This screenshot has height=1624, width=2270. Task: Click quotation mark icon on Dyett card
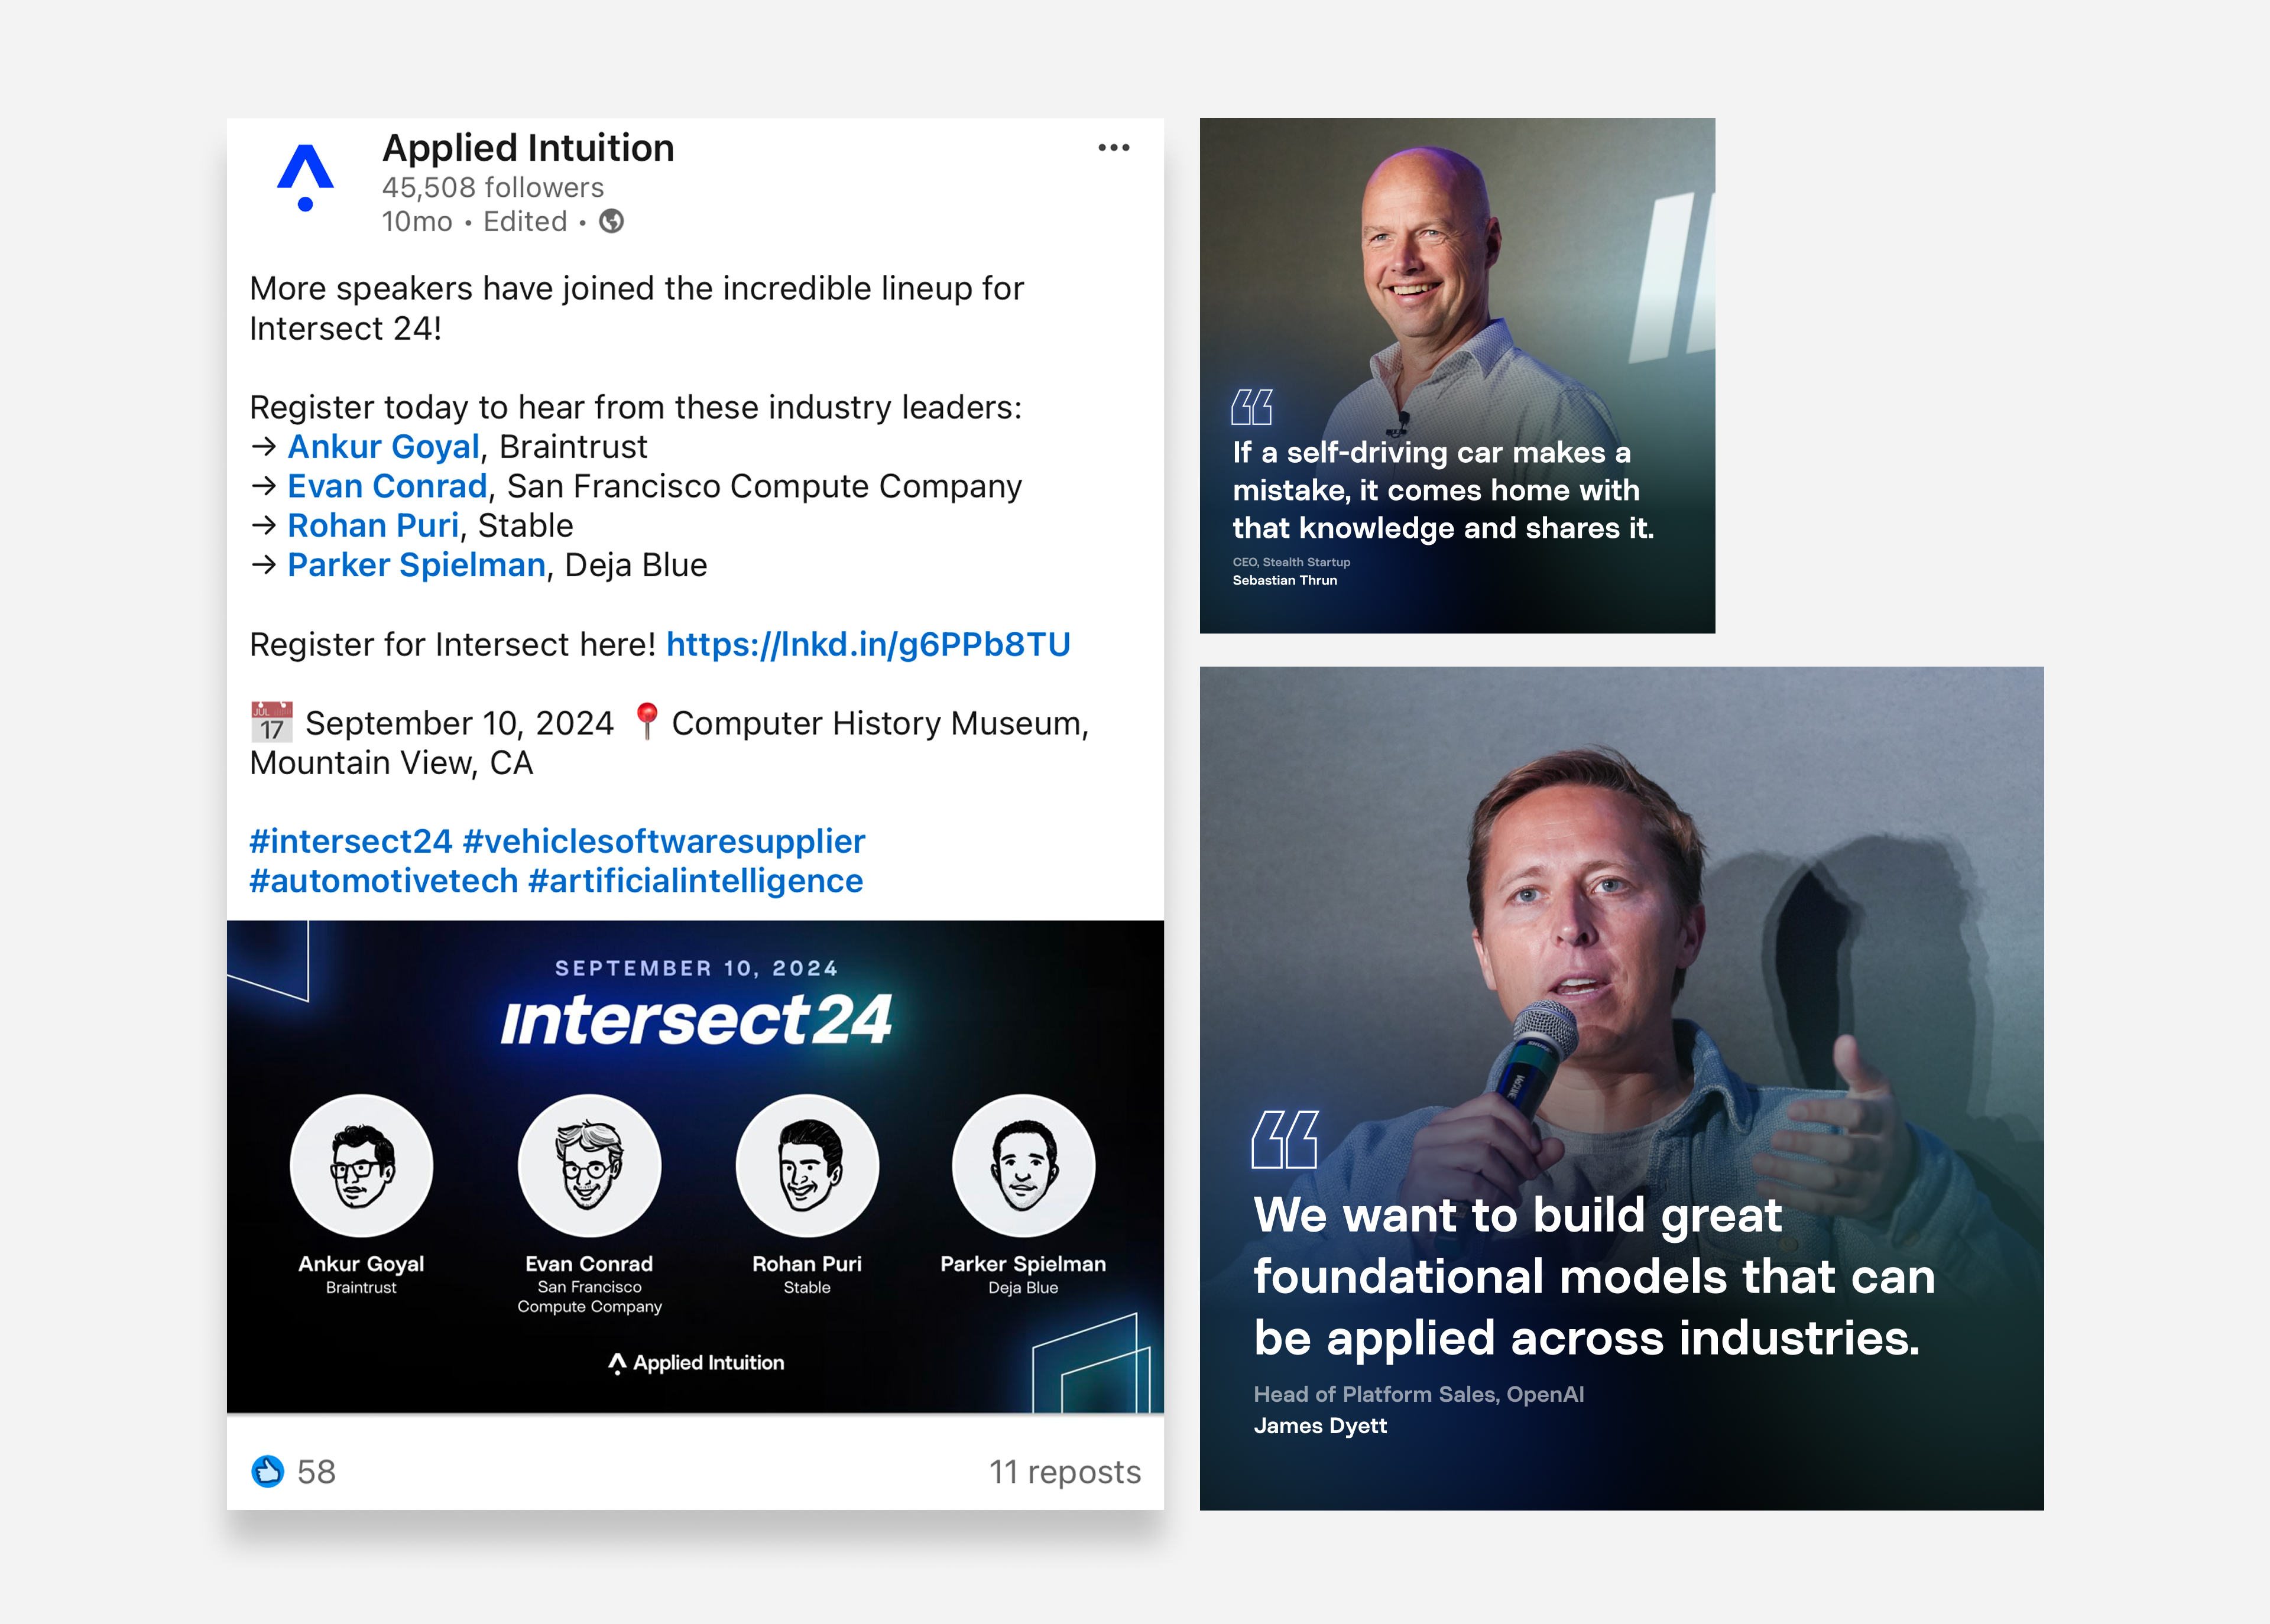click(1285, 1139)
